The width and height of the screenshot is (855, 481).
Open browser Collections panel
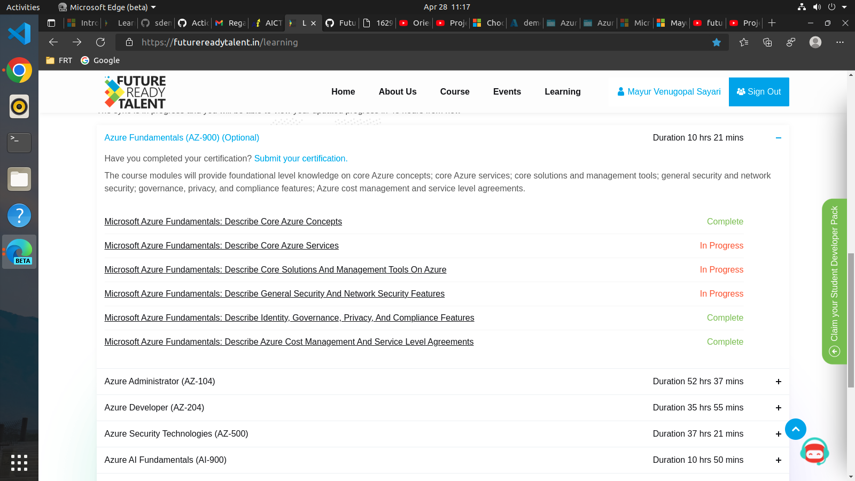tap(767, 42)
